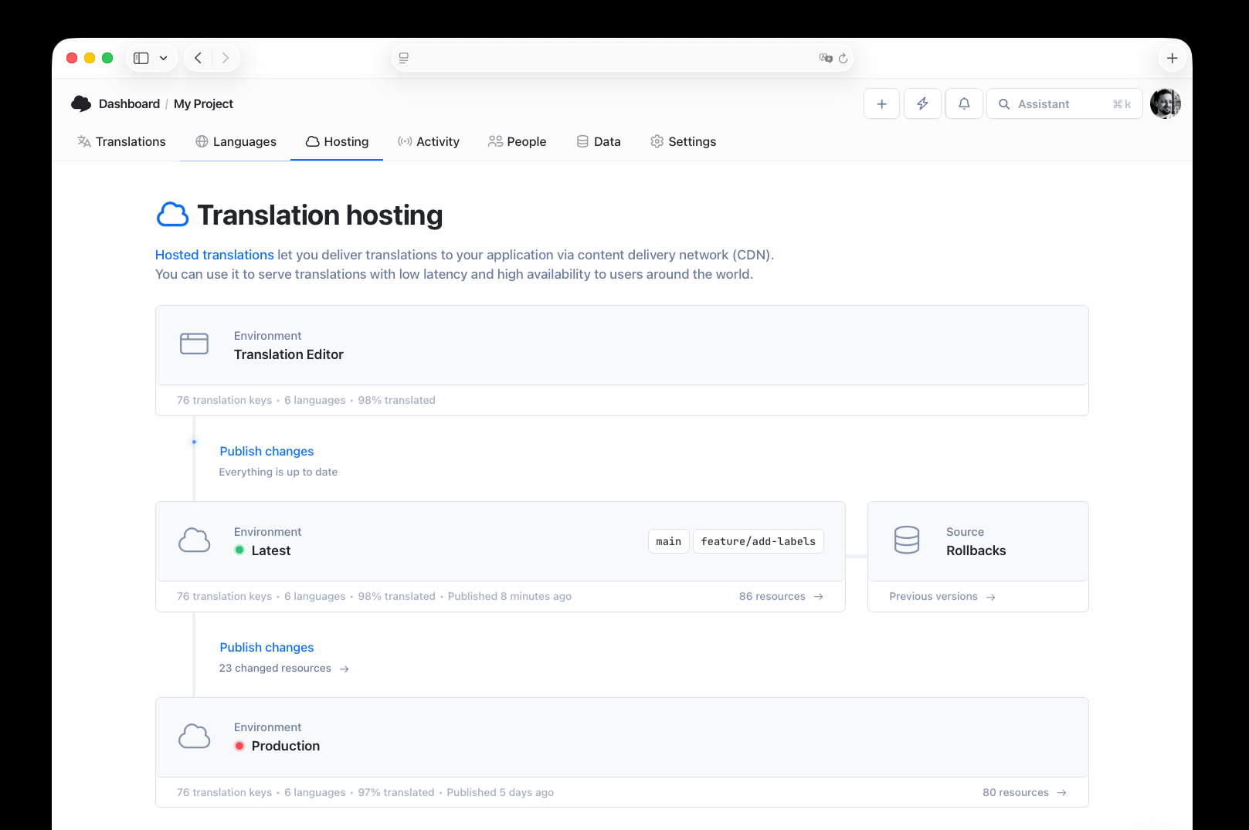Open the sidebar view options chevron
The height and width of the screenshot is (830, 1249).
(162, 57)
